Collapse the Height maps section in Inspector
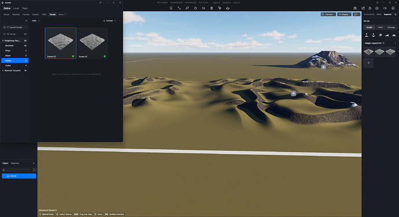The width and height of the screenshot is (399, 217). coord(364,43)
